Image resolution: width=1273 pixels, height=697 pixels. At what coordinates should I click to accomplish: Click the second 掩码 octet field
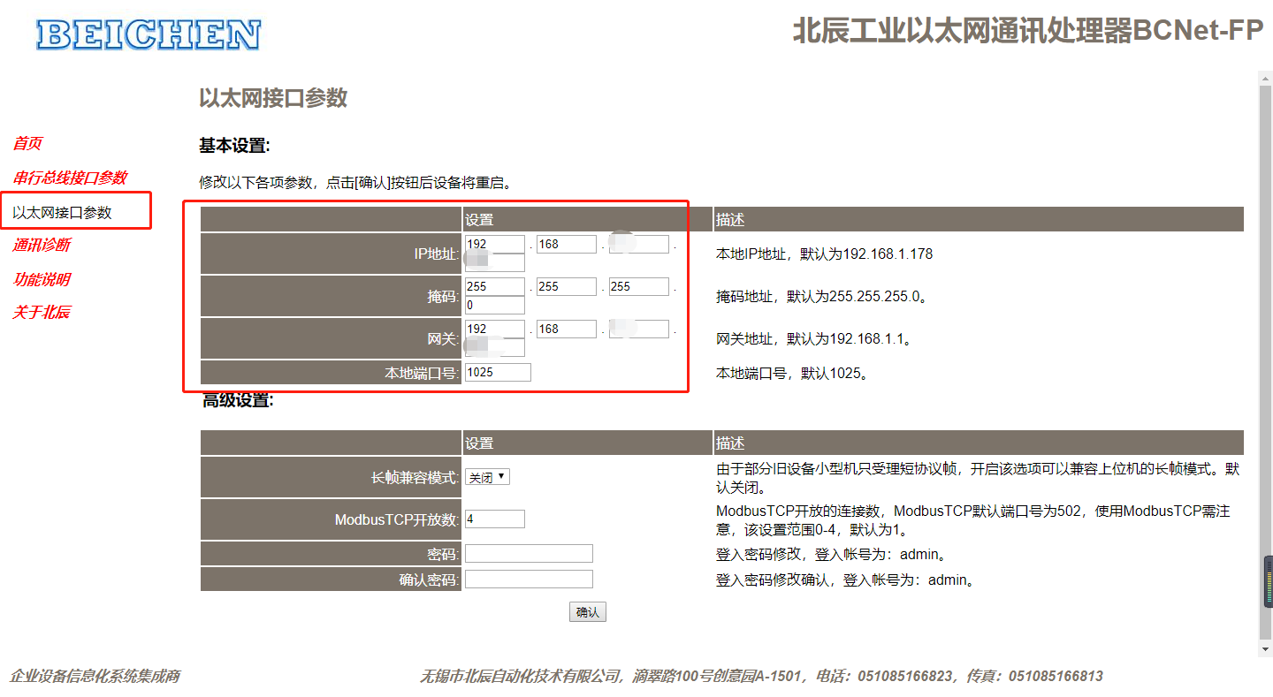pos(567,286)
